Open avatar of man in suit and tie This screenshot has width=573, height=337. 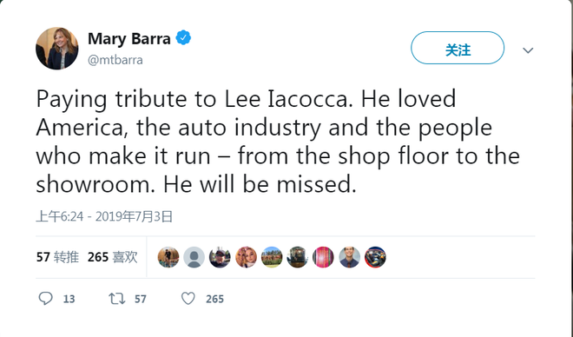[349, 257]
